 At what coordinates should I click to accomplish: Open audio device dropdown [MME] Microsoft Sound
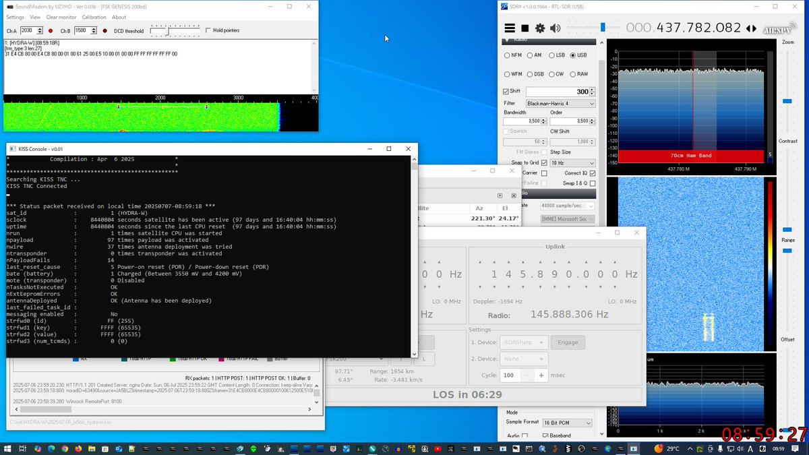point(568,219)
